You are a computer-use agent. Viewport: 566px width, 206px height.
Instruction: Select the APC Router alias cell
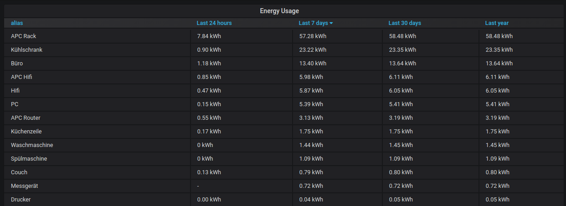point(26,118)
